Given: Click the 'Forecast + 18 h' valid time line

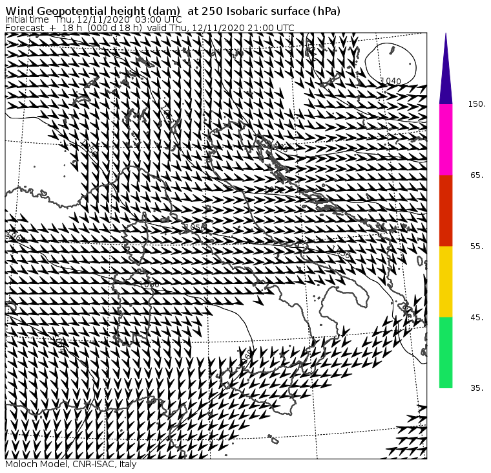Looking at the screenshot, I should click(150, 28).
